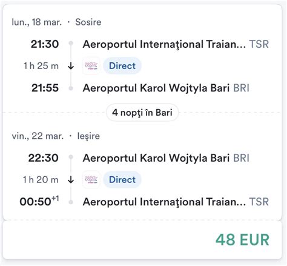Image resolution: width=287 pixels, height=266 pixels.
Task: Open the 48 EUR price
Action: [x=242, y=240]
